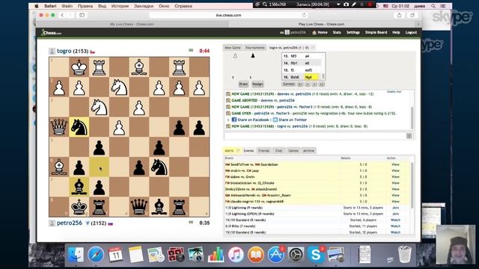
Task: Go to the first move of the game
Action: [301, 84]
